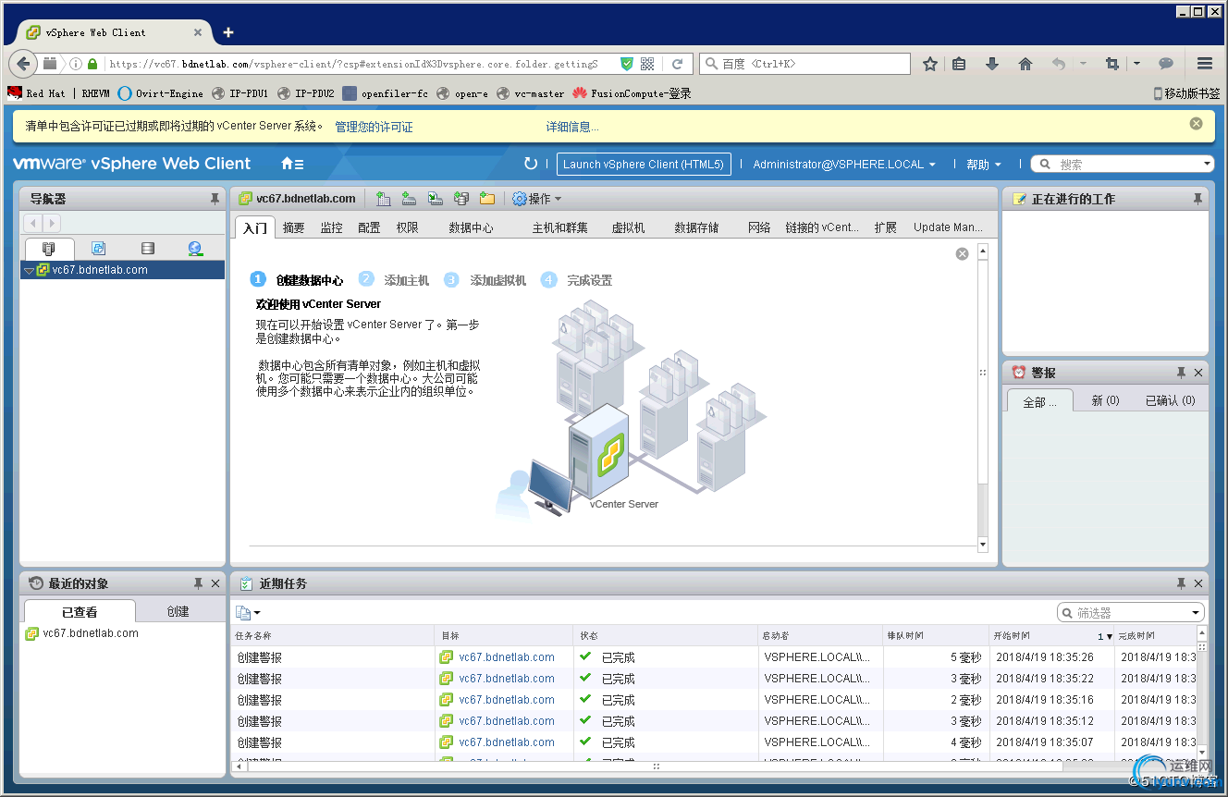Open the Update Manager tab
Viewport: 1228px width, 797px height.
point(948,227)
